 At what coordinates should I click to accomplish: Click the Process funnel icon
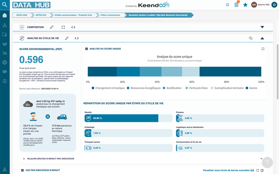point(180,118)
